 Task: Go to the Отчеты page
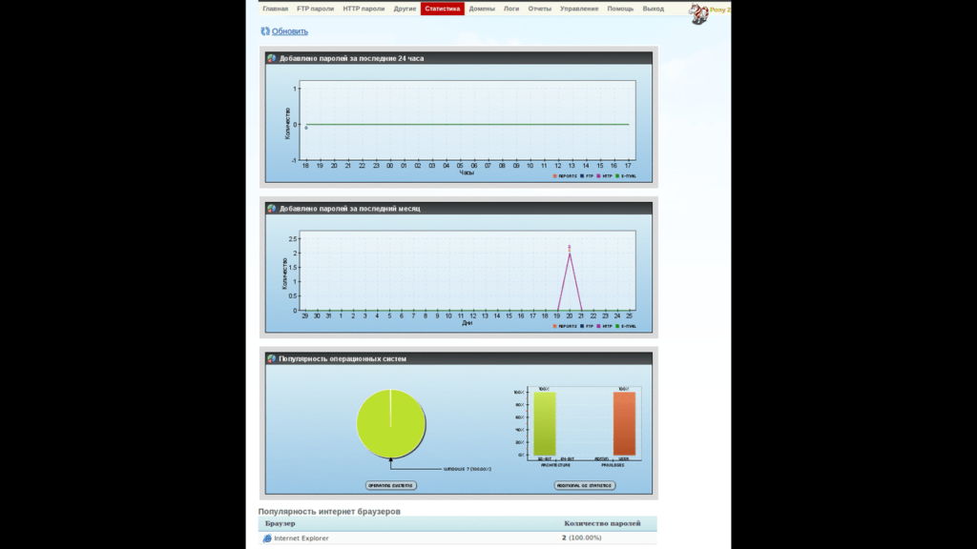click(x=540, y=9)
